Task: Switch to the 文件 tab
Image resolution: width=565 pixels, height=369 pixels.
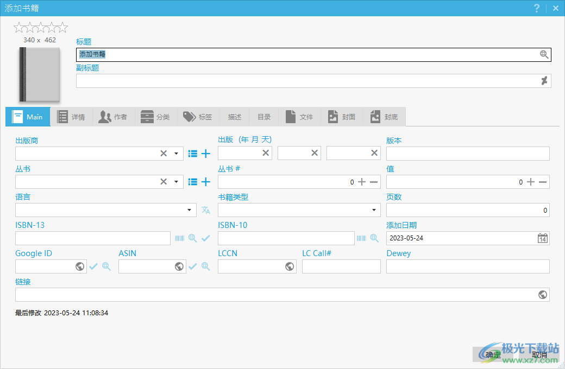Action: (x=300, y=117)
